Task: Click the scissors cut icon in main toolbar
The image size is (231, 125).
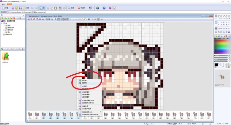Action: 48,8
